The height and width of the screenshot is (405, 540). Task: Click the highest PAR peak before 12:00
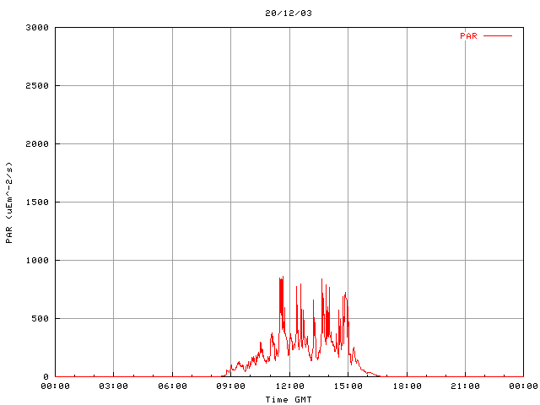283,277
